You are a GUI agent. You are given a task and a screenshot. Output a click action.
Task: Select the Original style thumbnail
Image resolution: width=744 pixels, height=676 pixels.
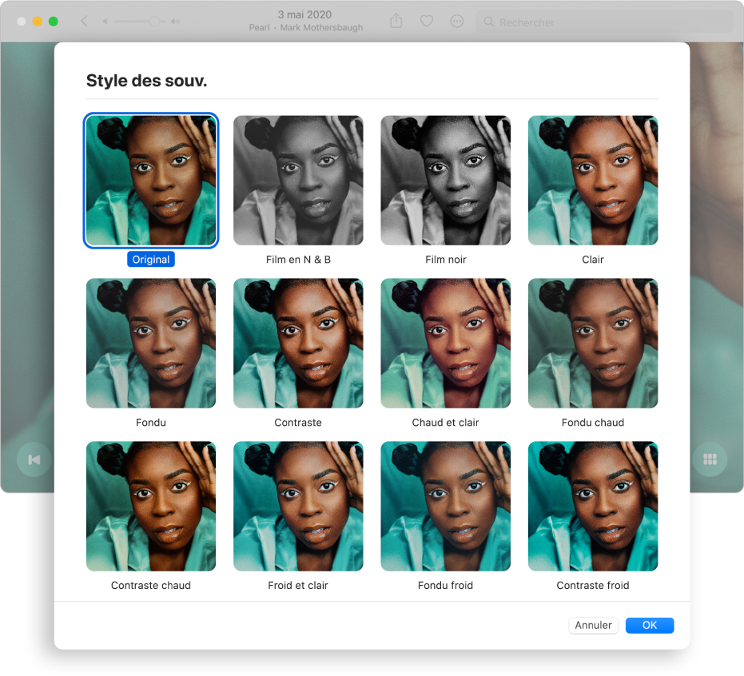[151, 181]
